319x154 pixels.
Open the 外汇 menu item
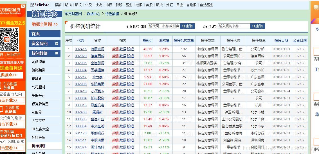(169, 5)
